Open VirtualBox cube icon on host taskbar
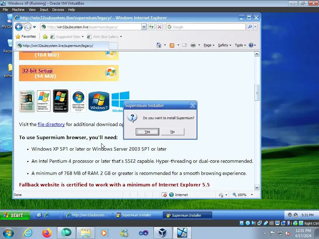This screenshot has width=319, height=239. tap(163, 233)
